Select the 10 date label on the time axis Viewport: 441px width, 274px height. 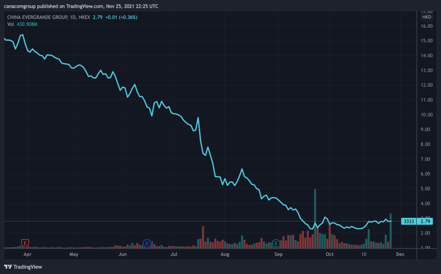pos(364,254)
